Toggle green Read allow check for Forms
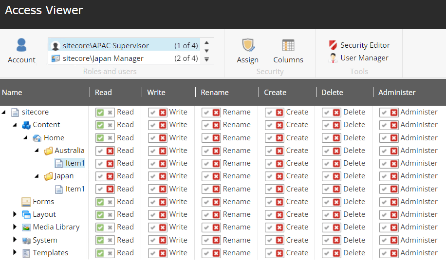Screen dimensions: 446x266 coord(100,202)
